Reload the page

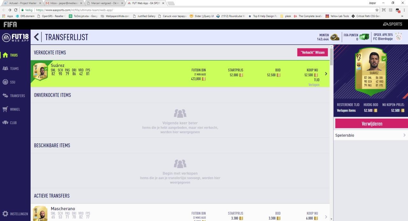click(x=16, y=10)
